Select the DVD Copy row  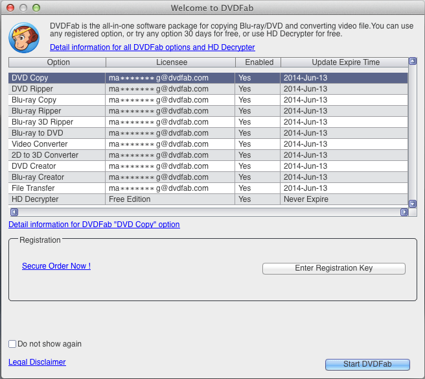tap(208, 78)
